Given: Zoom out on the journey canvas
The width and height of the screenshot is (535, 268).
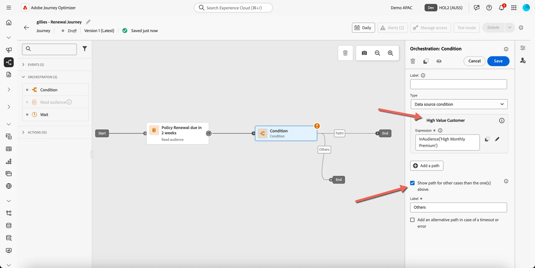Looking at the screenshot, I should click(377, 53).
